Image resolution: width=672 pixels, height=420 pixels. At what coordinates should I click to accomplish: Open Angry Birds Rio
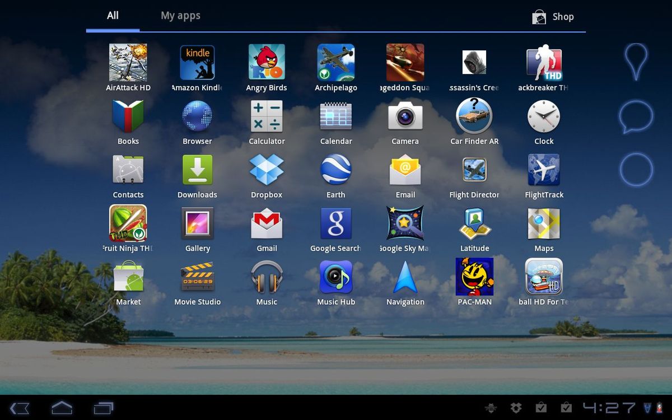[x=267, y=62]
